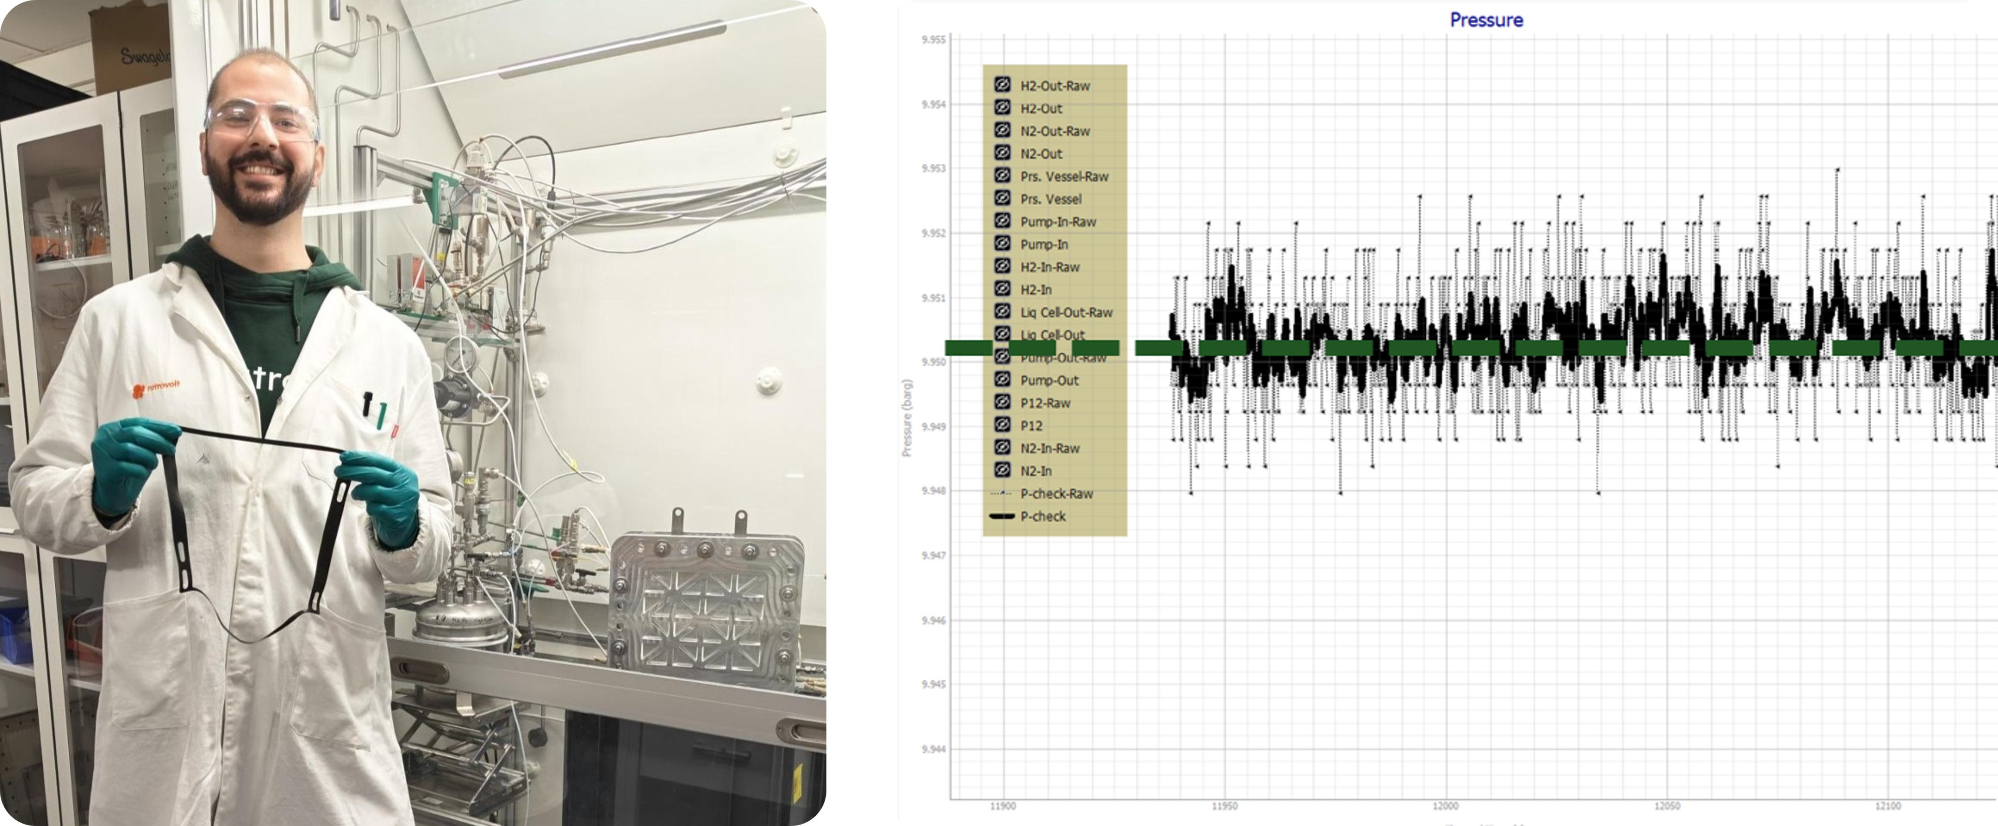Click the thick black P-check line swatch
Viewport: 1998px width, 826px height.
1001,516
